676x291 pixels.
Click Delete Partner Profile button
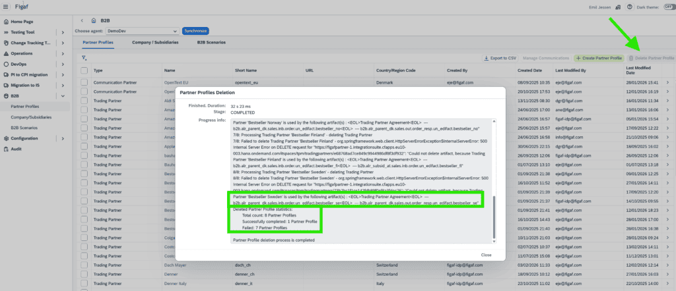coord(651,57)
